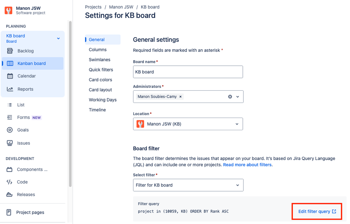Open the Read more about filters link
The image size is (350, 224).
247,164
